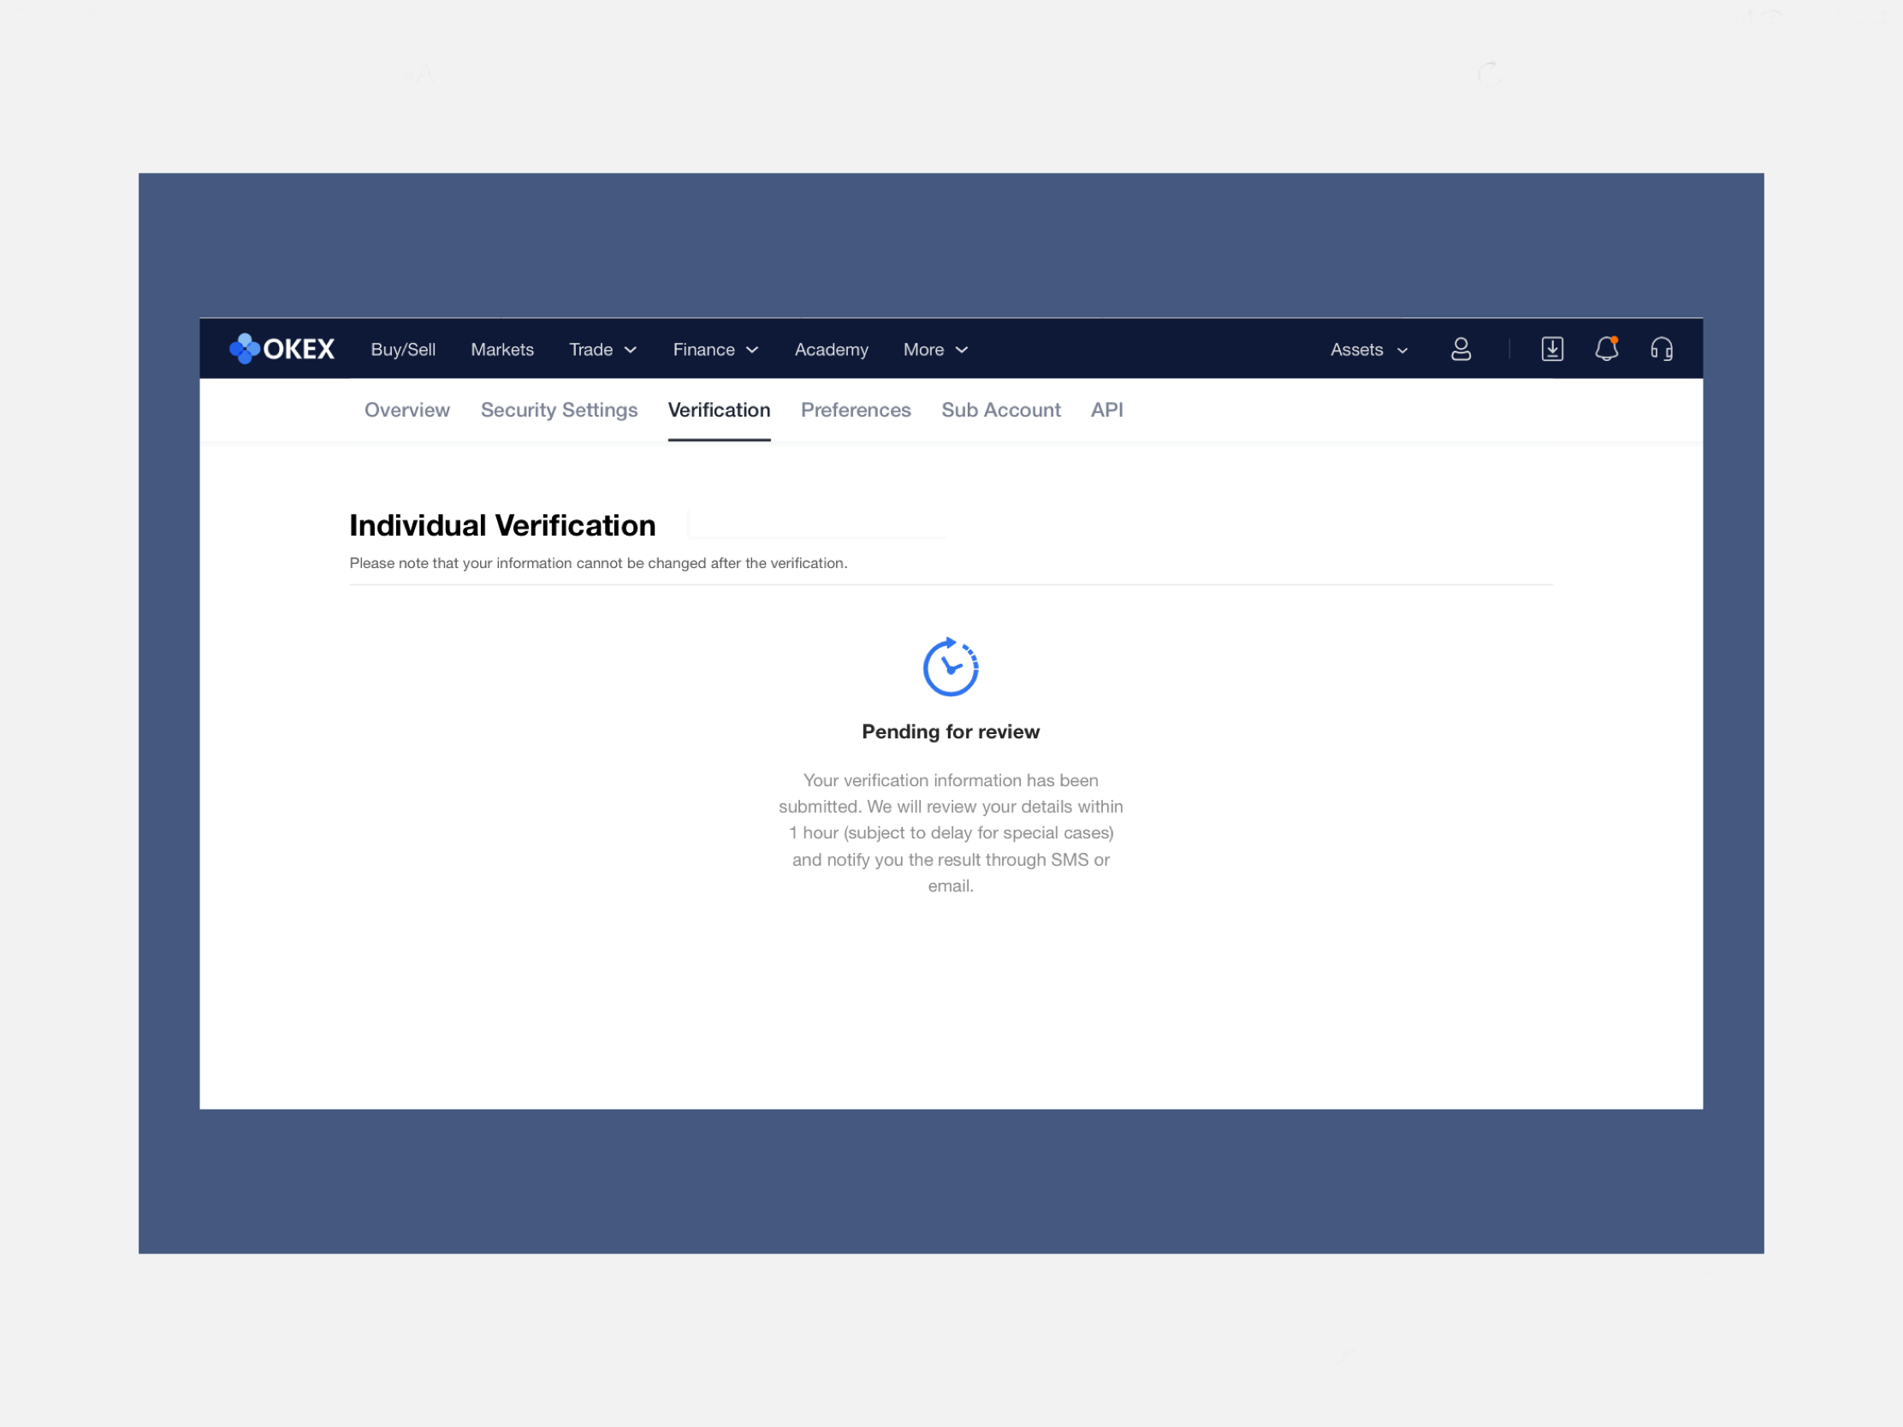Screen dimensions: 1903x1427
Task: Open the Sub Account tab
Action: (999, 410)
